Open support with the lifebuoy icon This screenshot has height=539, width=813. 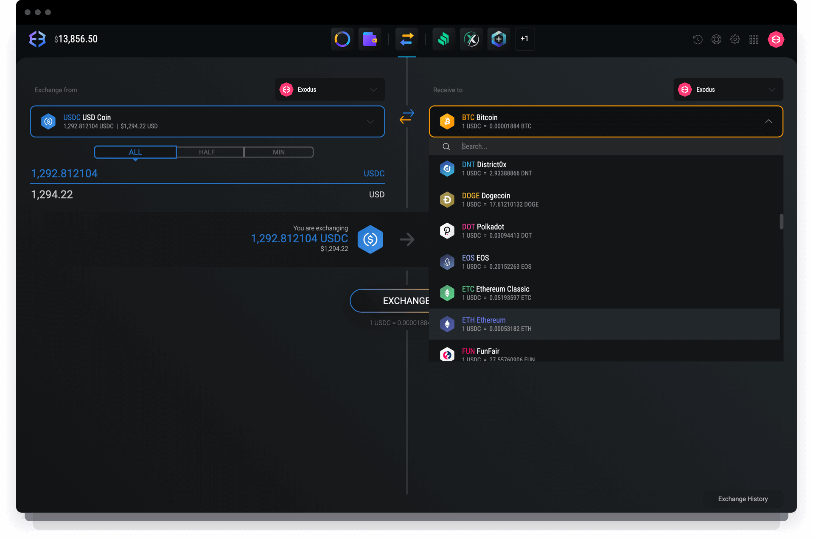(x=716, y=39)
